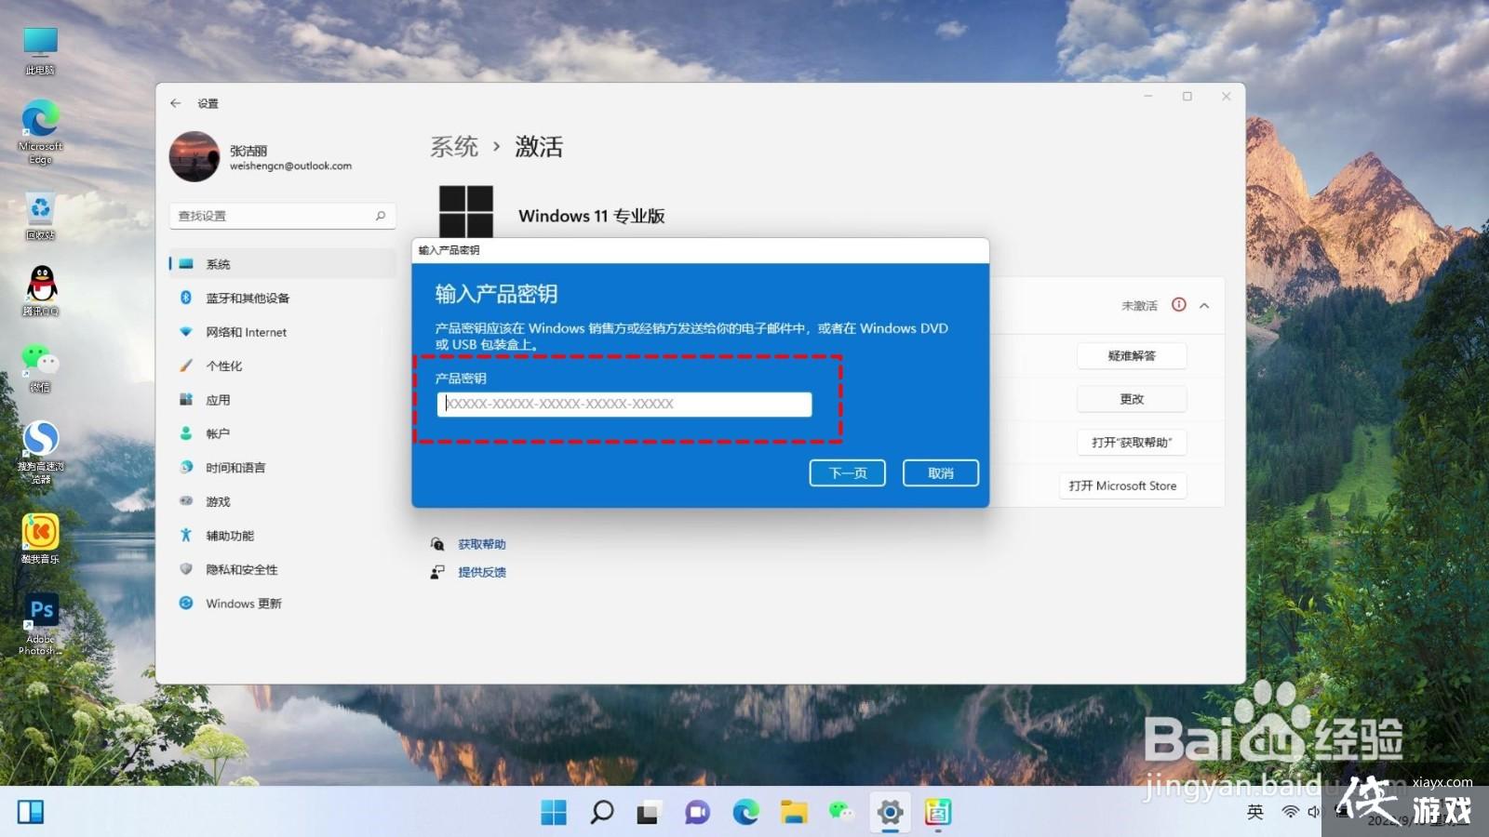Click the 下一页 button in dialog
Screen dimensions: 1489x837
point(847,472)
